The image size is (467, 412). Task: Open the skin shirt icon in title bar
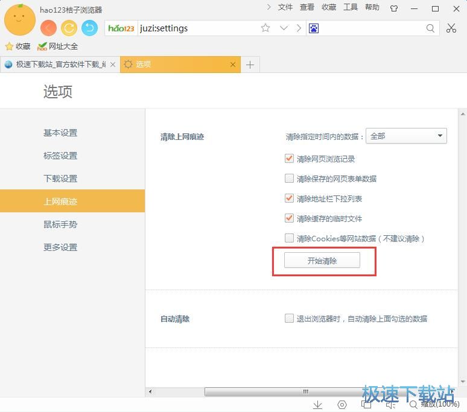click(394, 8)
